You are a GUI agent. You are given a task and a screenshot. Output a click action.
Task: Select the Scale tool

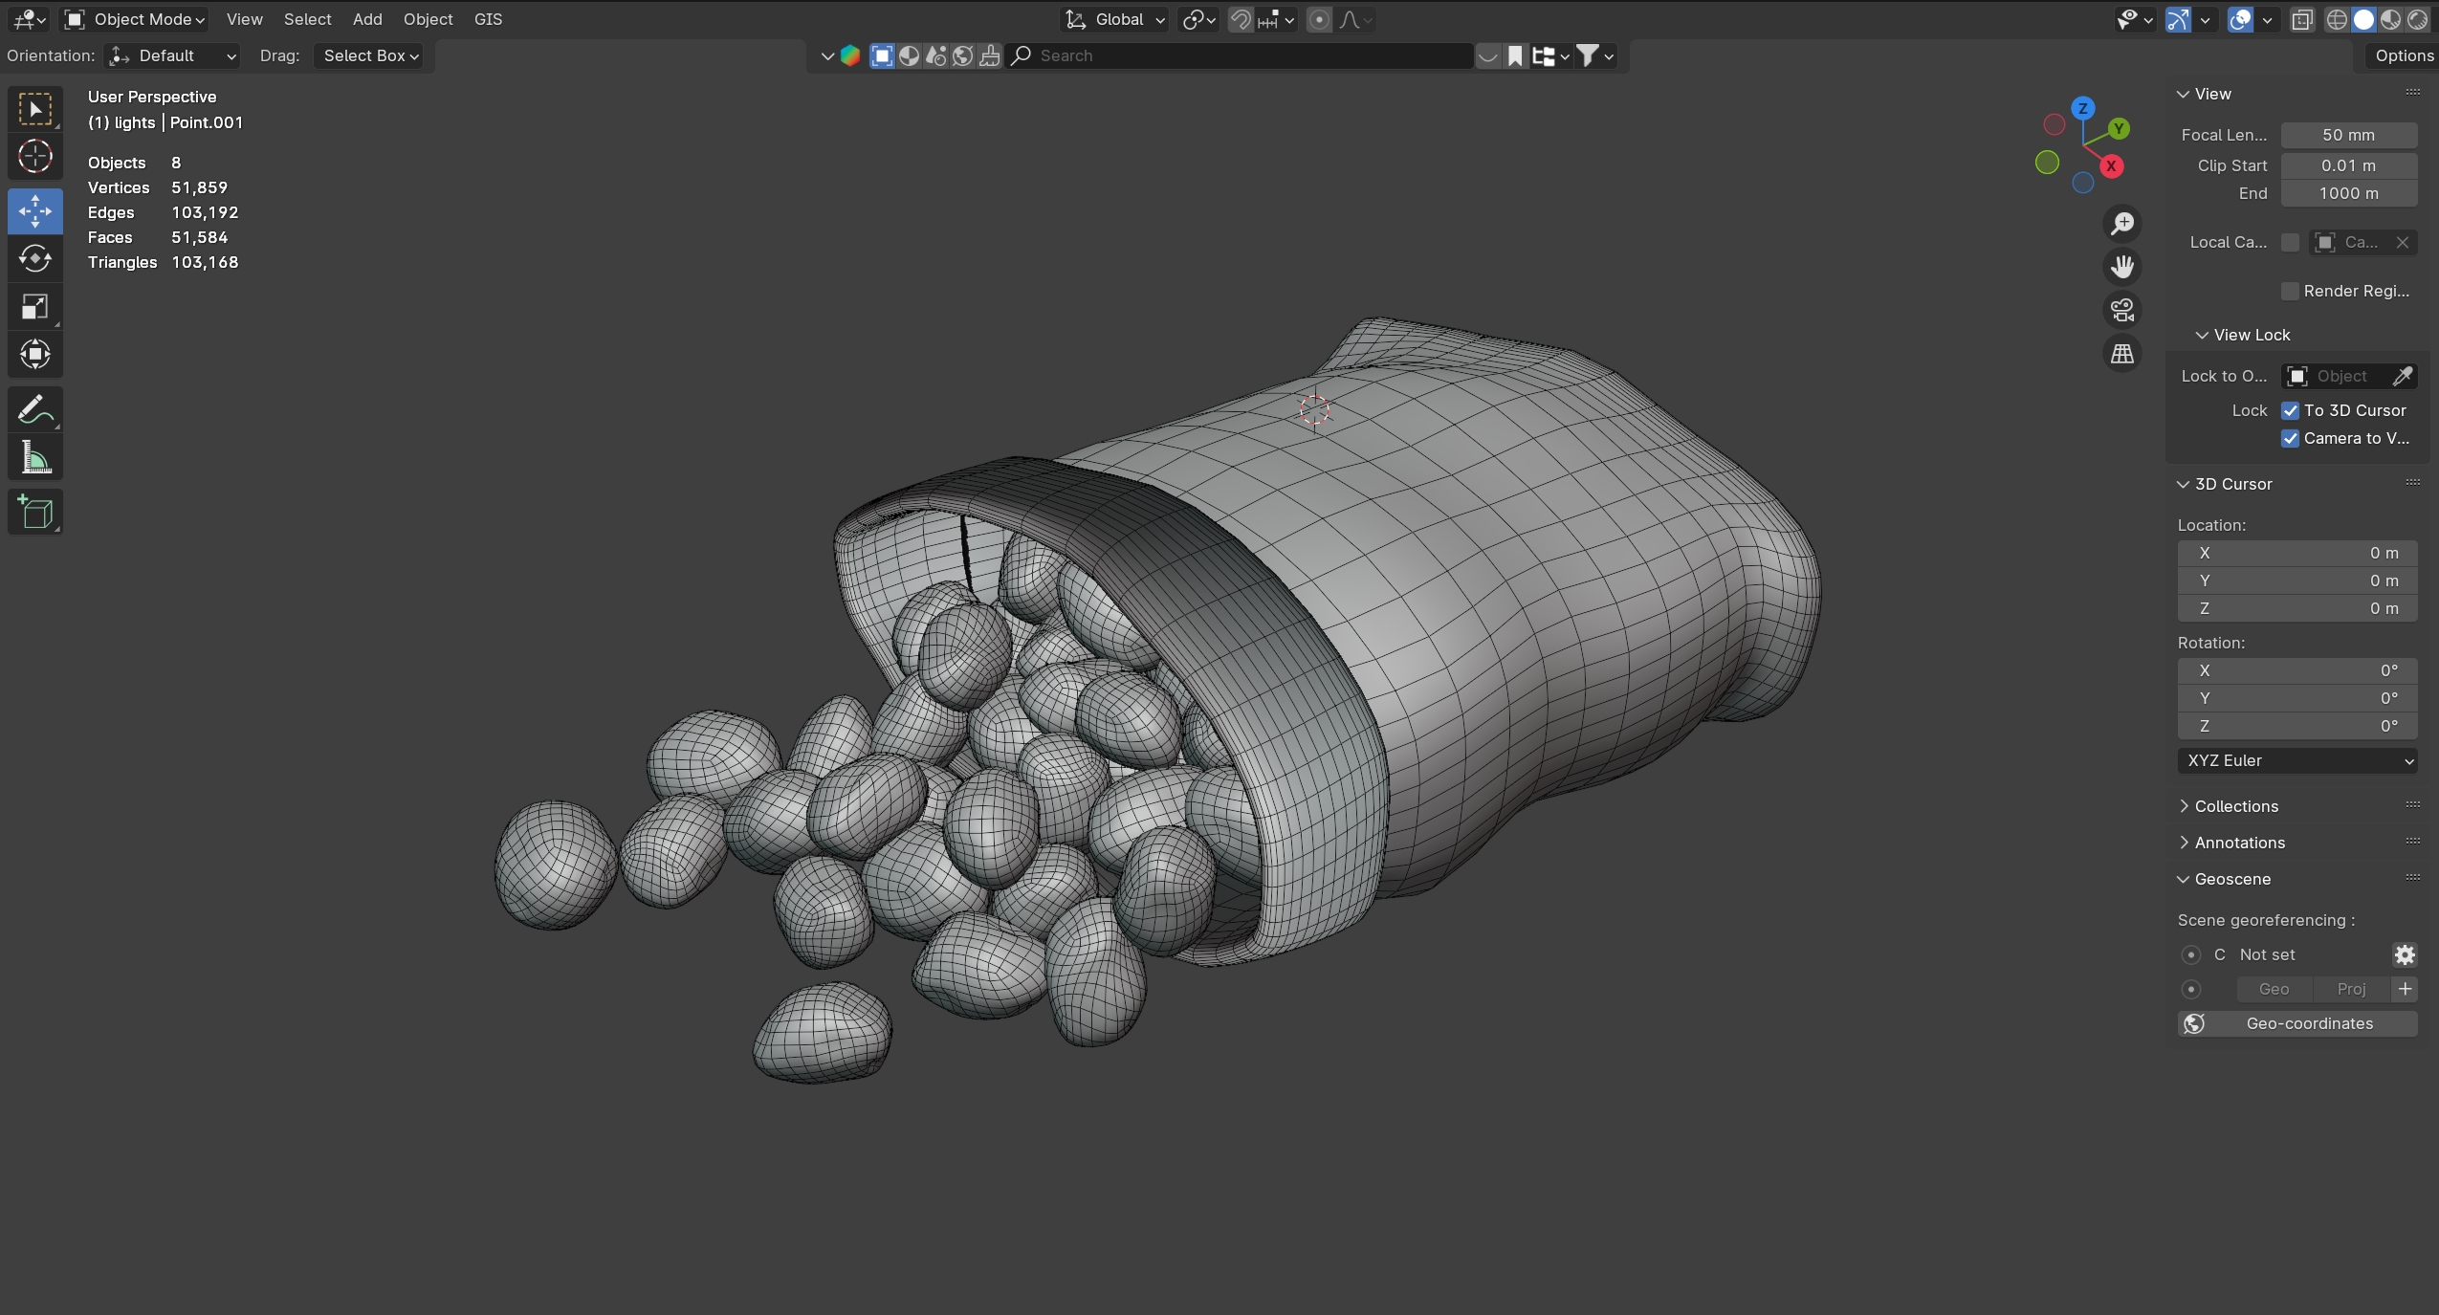[35, 307]
